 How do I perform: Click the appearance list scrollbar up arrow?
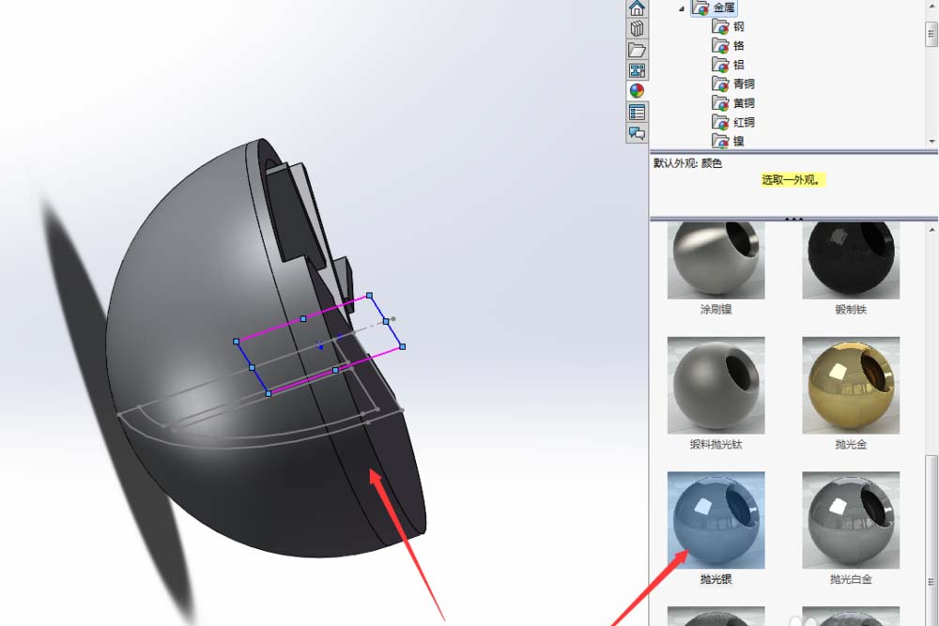[x=931, y=230]
